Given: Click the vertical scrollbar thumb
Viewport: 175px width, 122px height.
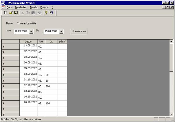Looking at the screenshot, I should coord(171,57).
